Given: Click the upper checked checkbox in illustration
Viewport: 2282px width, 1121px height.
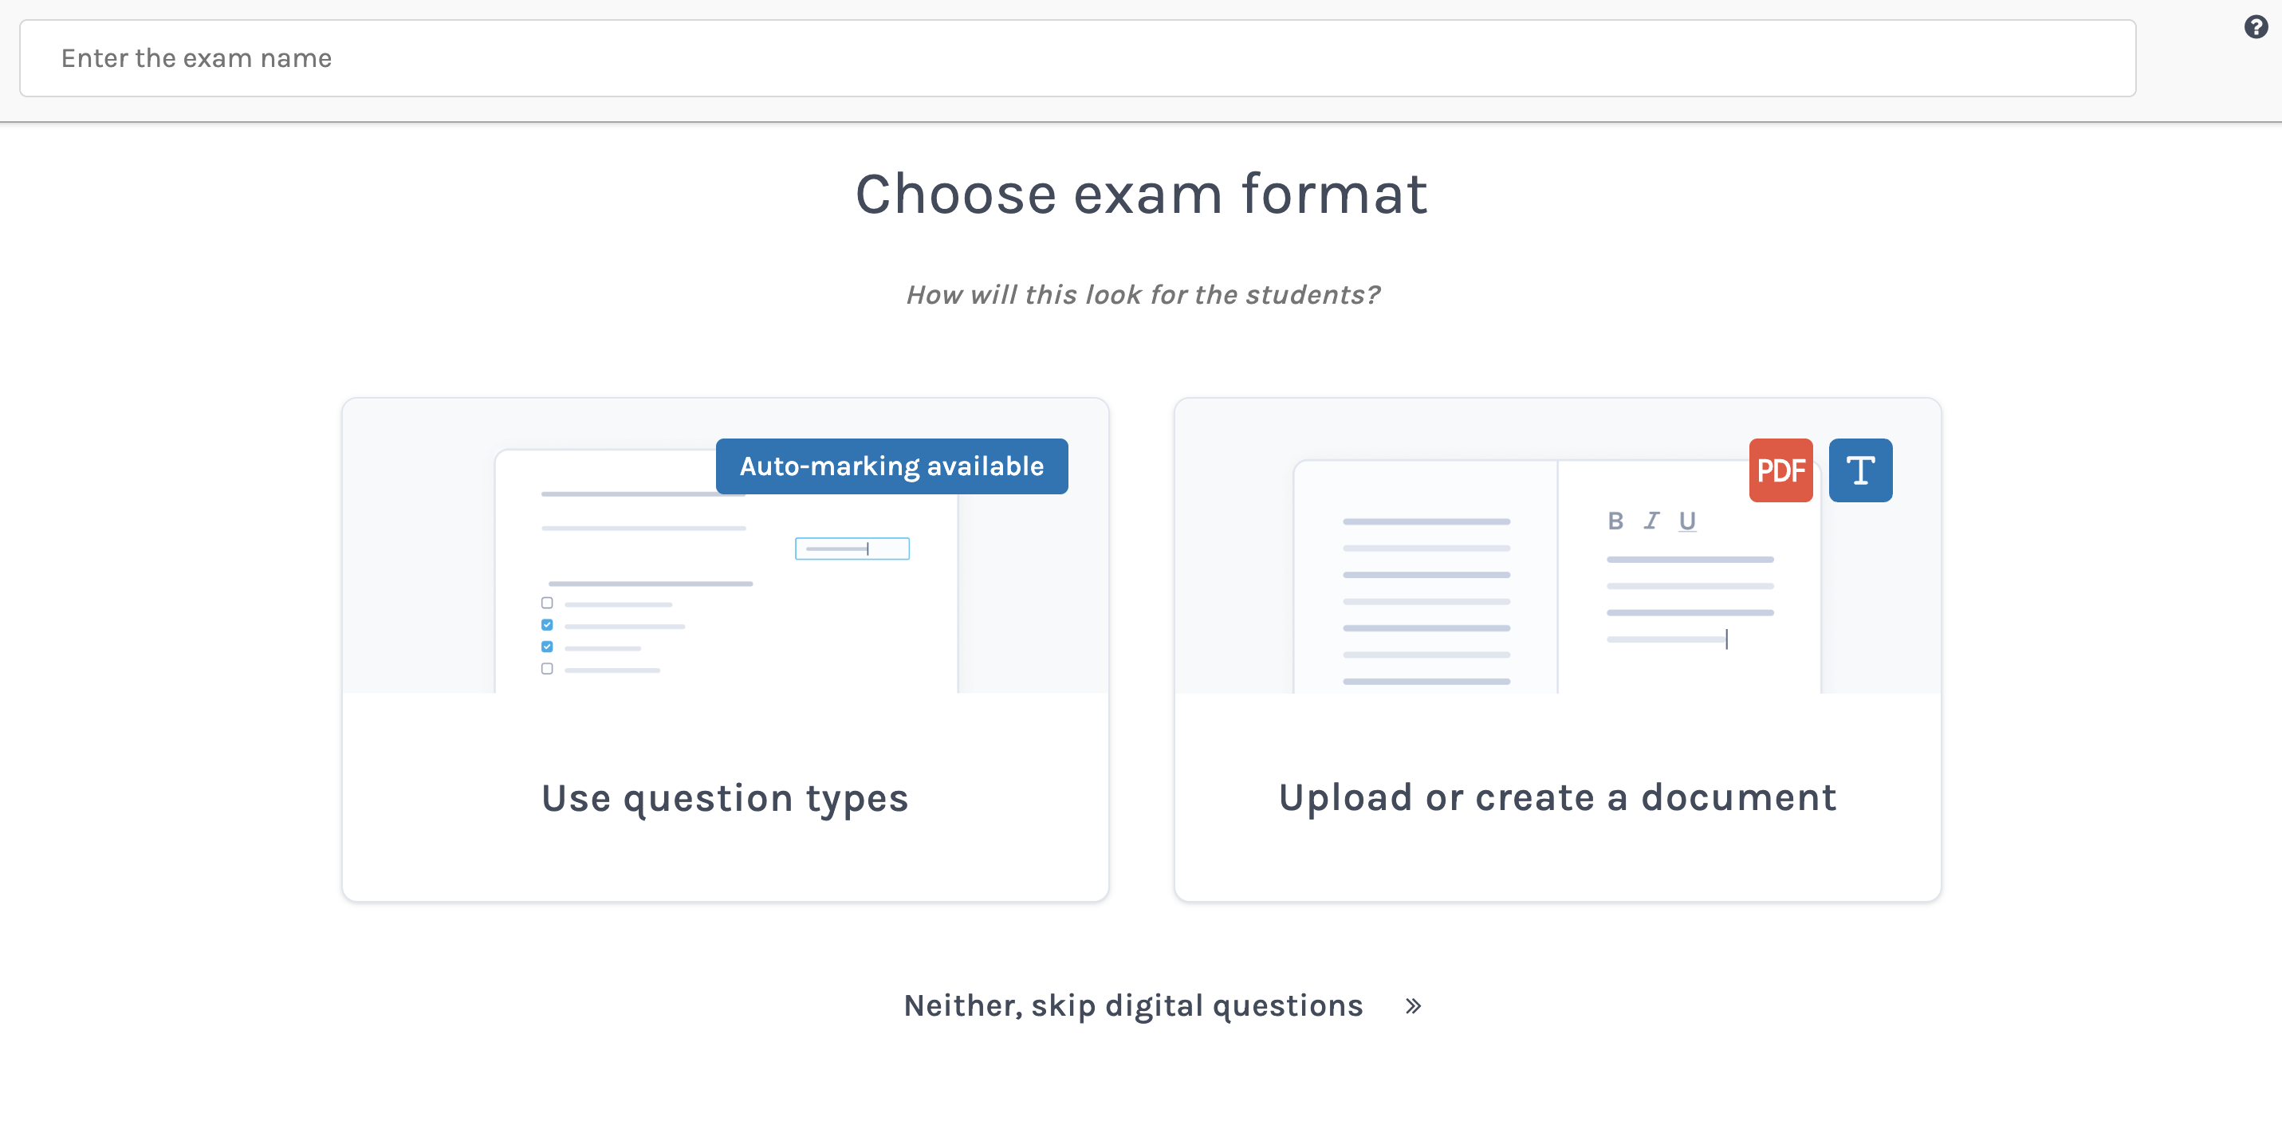Looking at the screenshot, I should click(547, 625).
